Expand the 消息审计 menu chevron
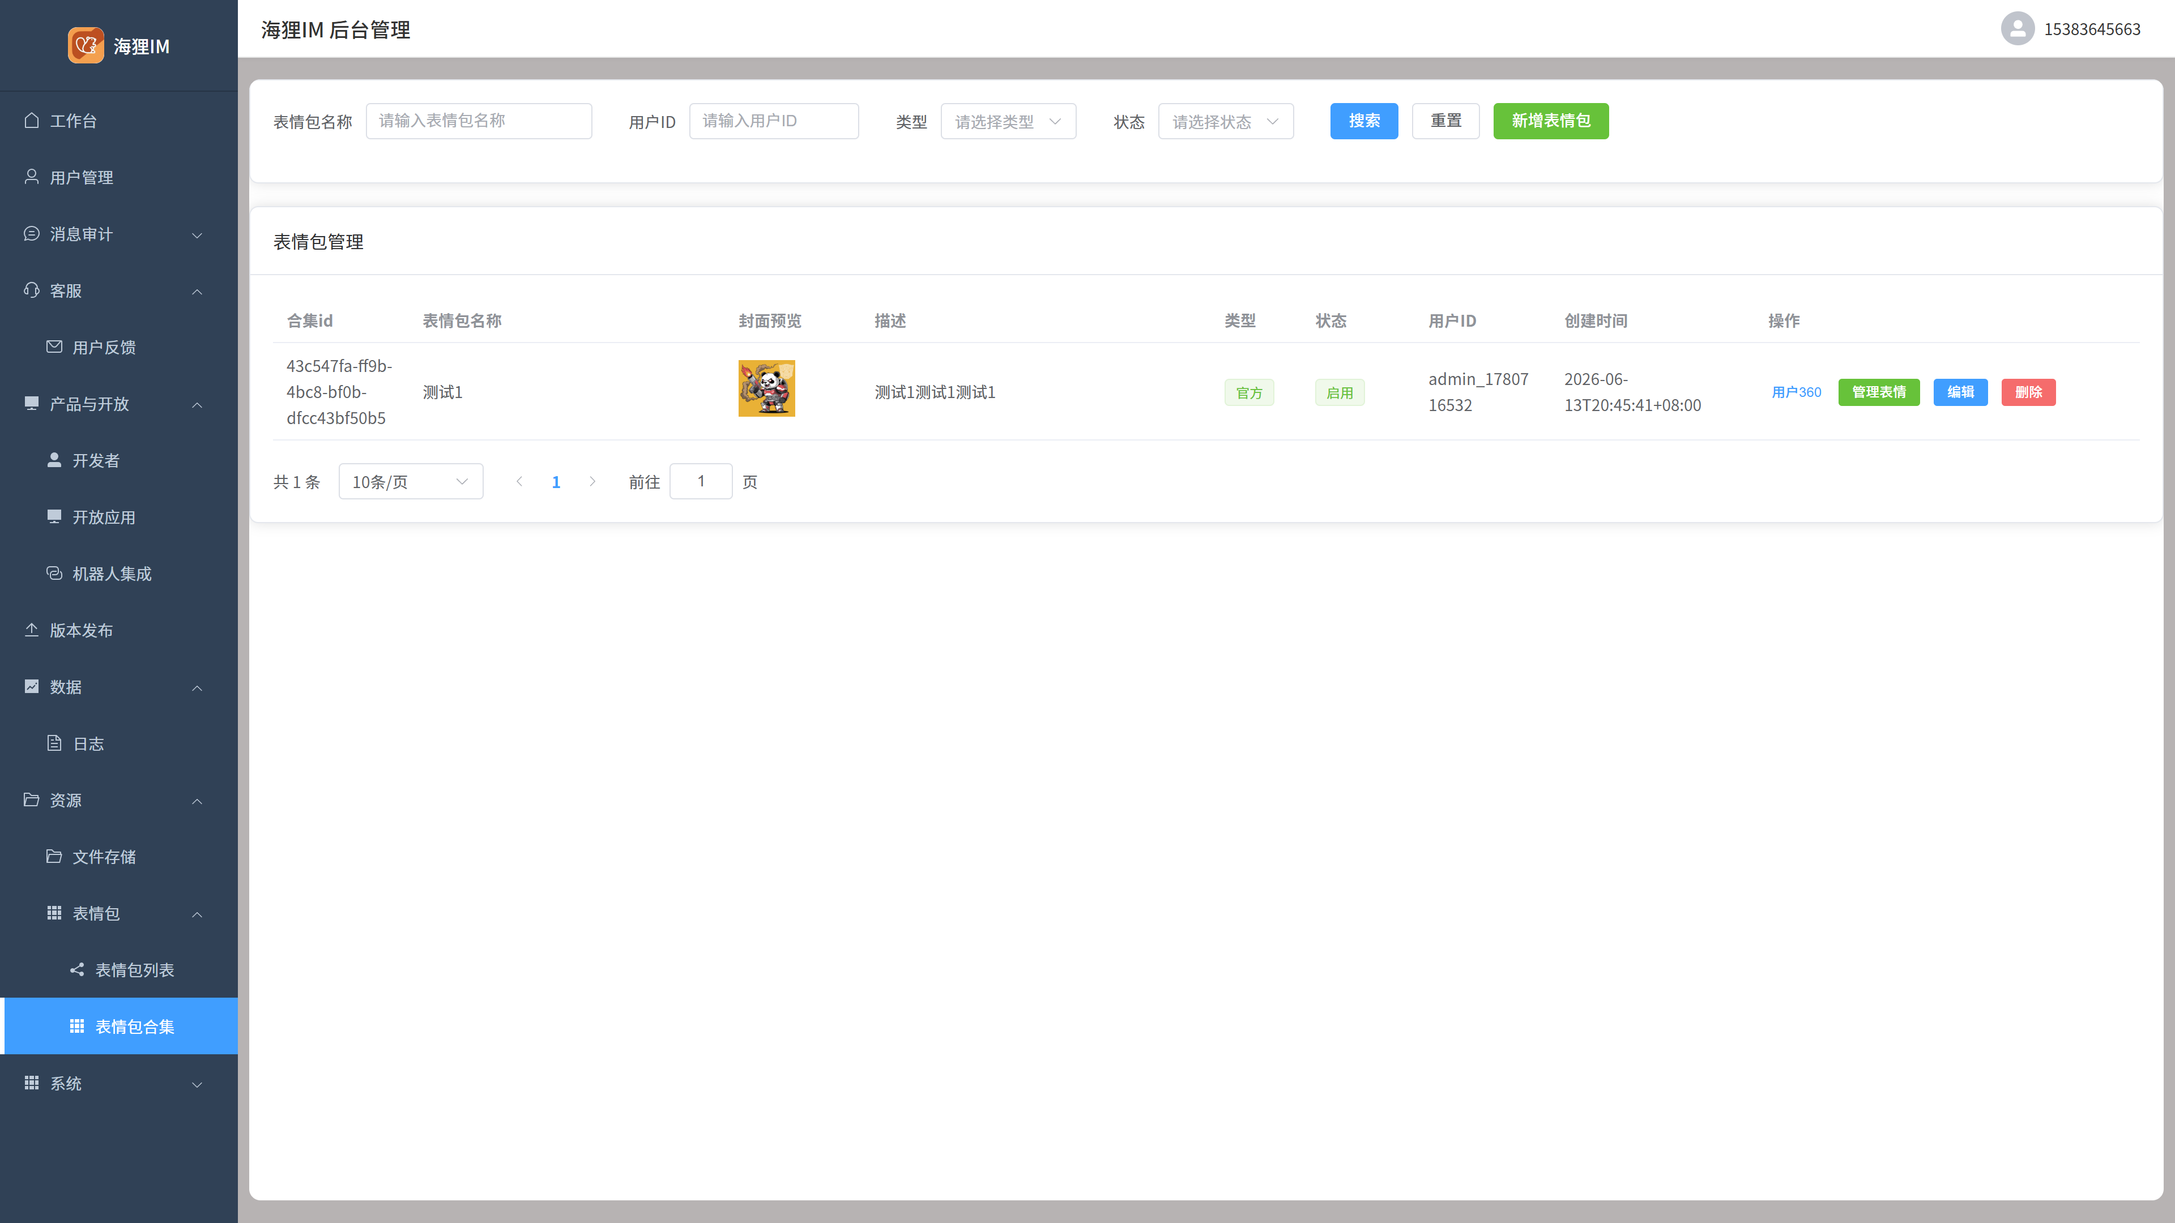Viewport: 2175px width, 1223px height. 197,234
